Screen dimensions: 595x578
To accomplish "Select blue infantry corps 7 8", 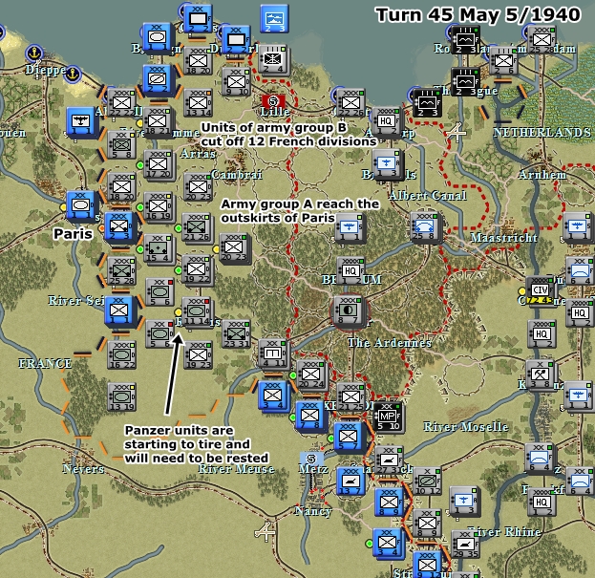I will click(x=309, y=417).
